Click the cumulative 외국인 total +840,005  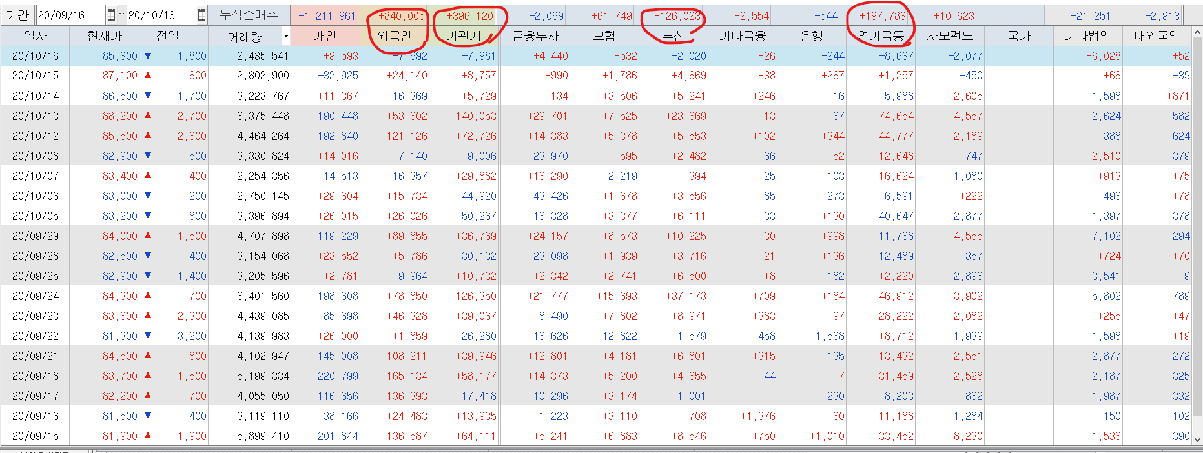[401, 16]
